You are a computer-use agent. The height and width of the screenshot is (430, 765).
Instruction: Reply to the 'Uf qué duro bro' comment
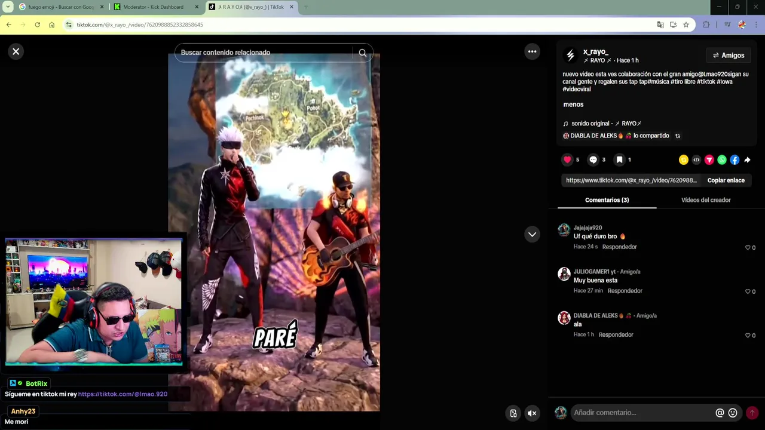[x=619, y=247]
